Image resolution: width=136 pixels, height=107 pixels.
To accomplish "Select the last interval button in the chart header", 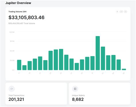I will [125, 12].
